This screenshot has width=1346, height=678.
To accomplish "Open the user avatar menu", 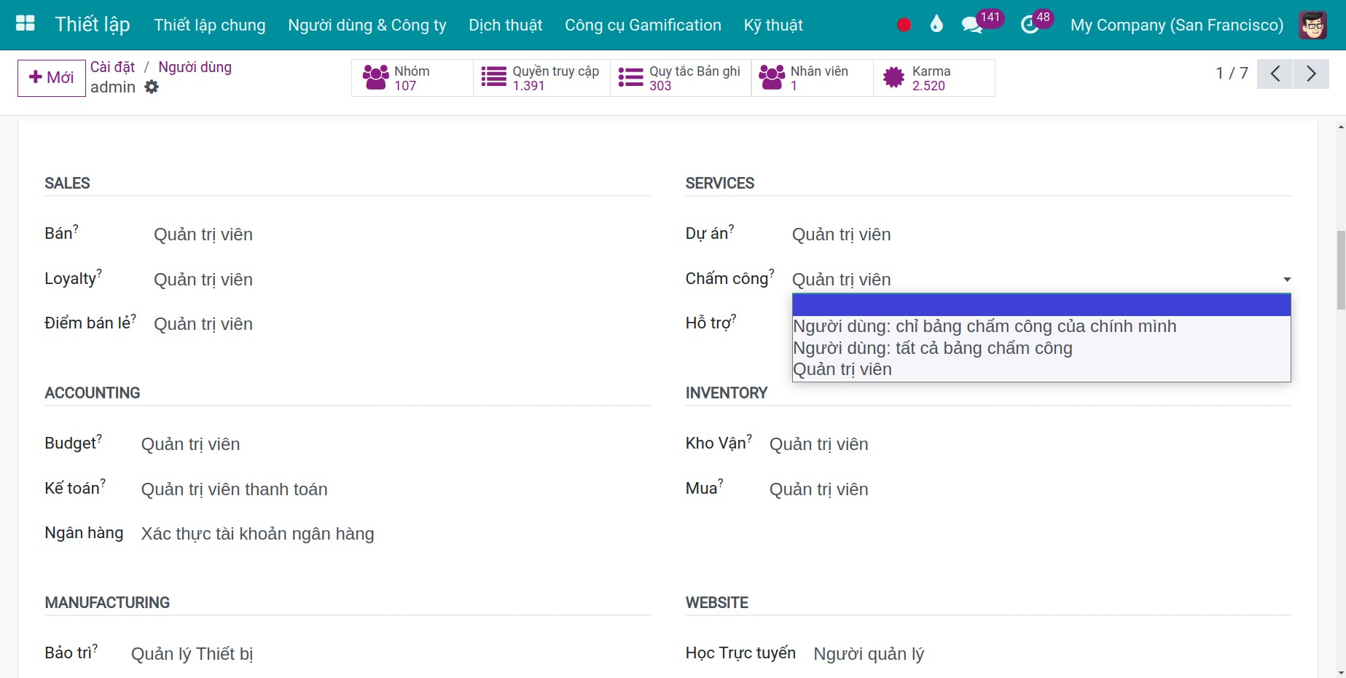I will (x=1312, y=25).
